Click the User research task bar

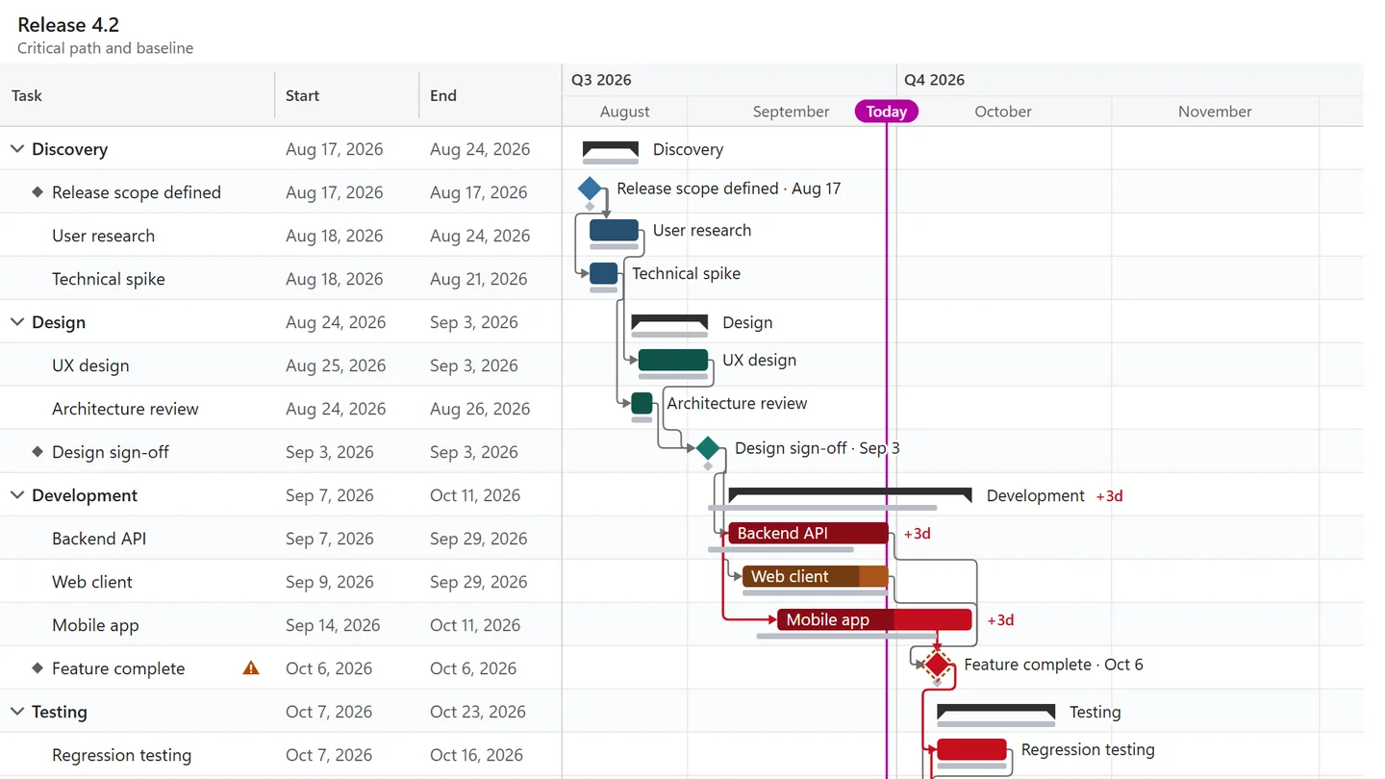point(614,230)
